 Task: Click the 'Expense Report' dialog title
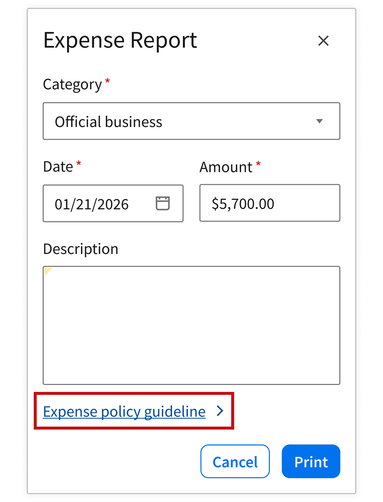point(120,40)
